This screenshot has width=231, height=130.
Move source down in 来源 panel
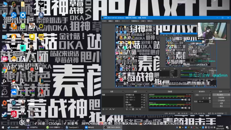click(x=140, y=109)
